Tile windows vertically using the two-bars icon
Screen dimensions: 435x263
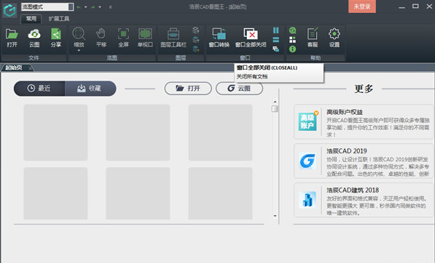pyautogui.click(x=275, y=30)
